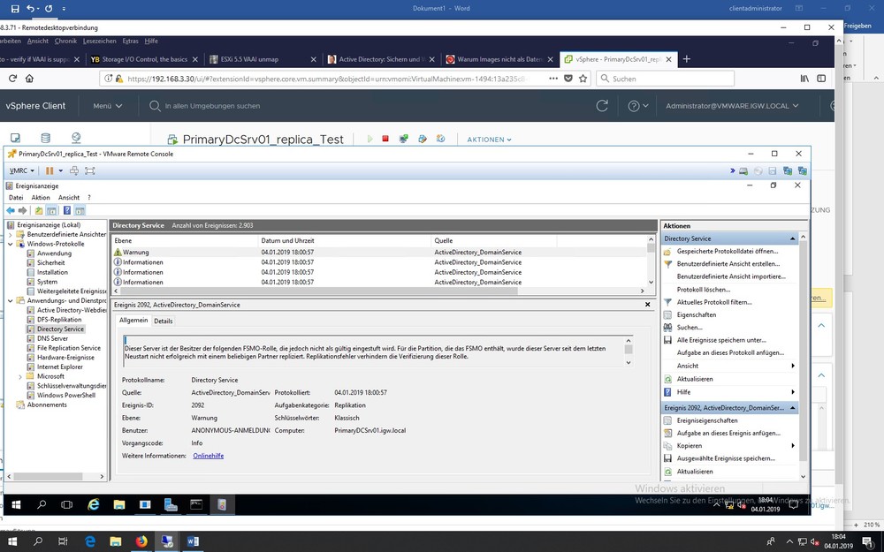Open Word from the host taskbar
884x552 pixels.
pyautogui.click(x=193, y=541)
